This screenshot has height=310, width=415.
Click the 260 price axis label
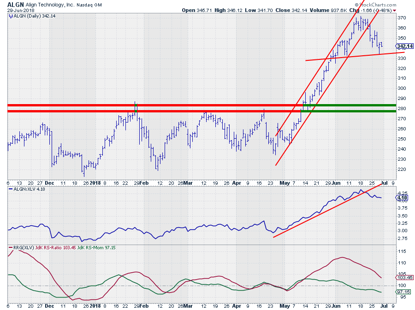point(402,129)
